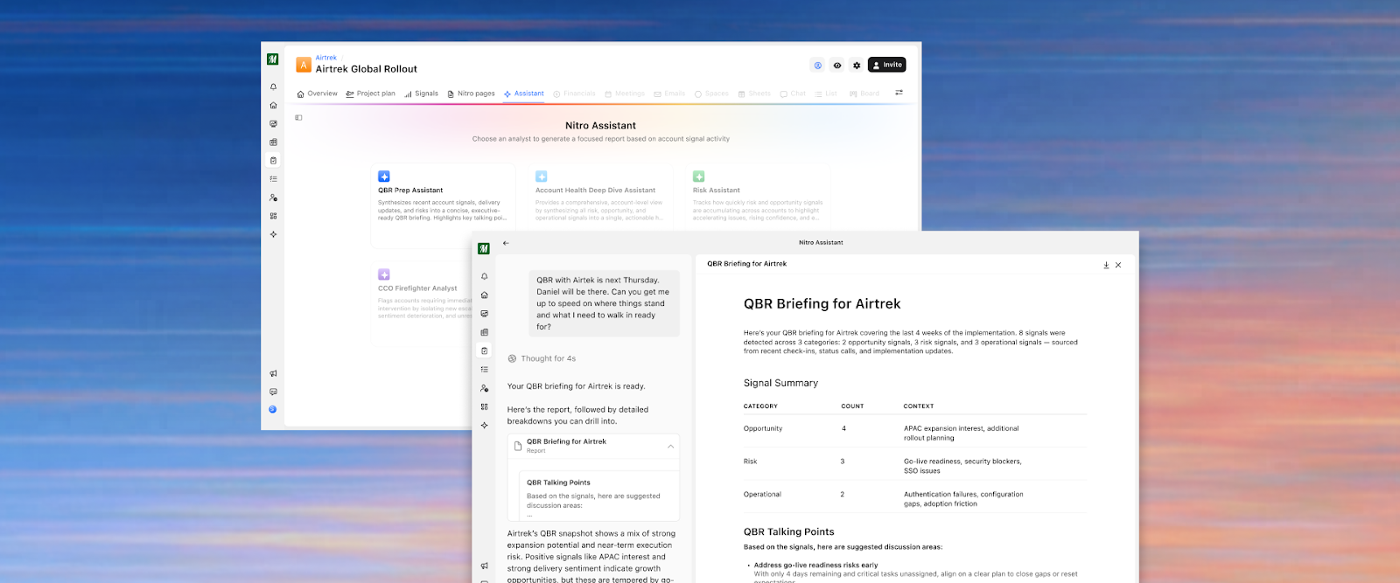The image size is (1400, 583).
Task: Select the Assistant tab
Action: coord(523,94)
